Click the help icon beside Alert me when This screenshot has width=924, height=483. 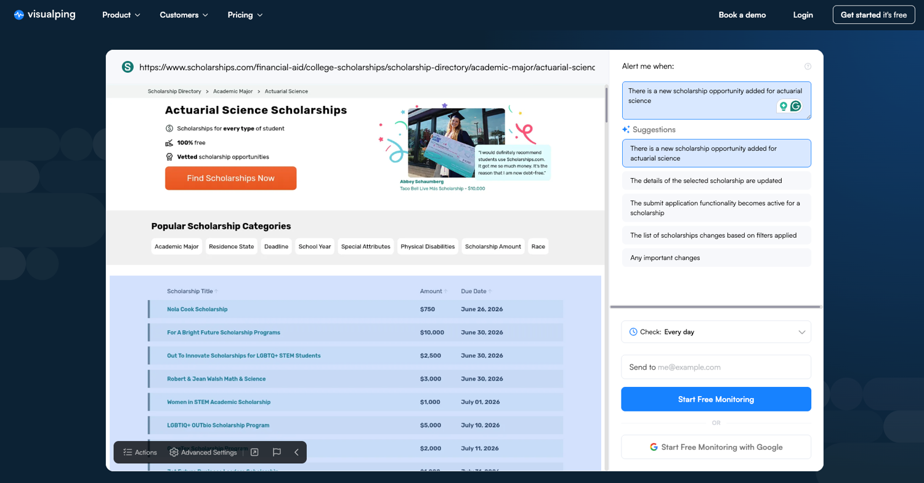tap(808, 67)
